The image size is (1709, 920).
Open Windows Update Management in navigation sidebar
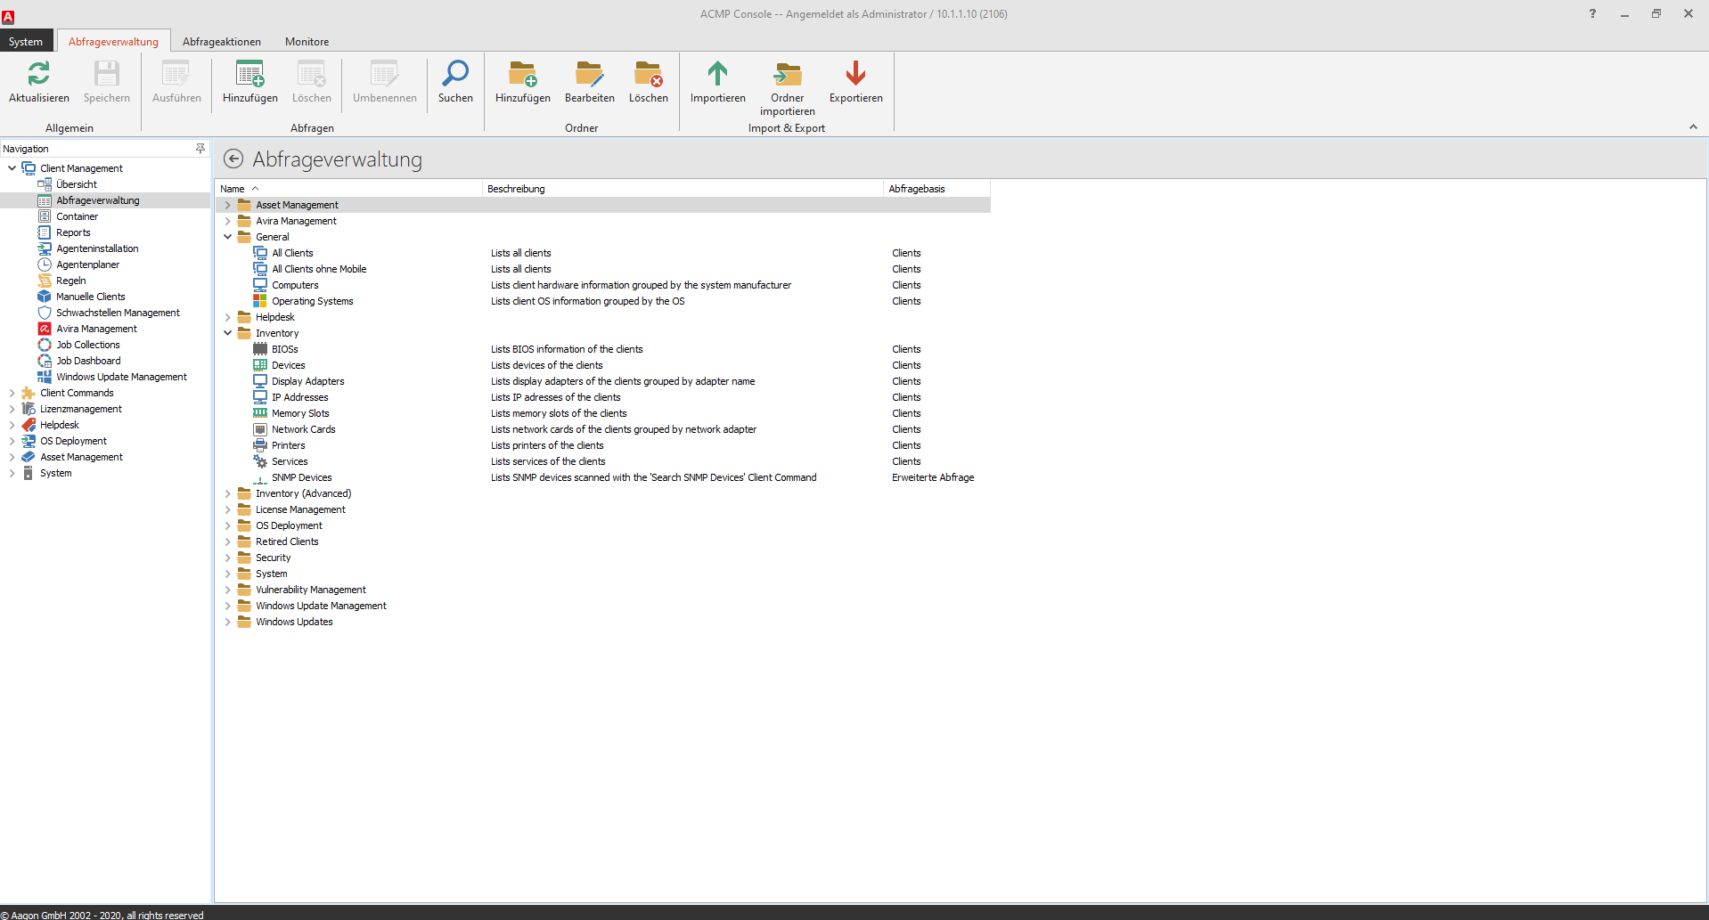tap(121, 377)
